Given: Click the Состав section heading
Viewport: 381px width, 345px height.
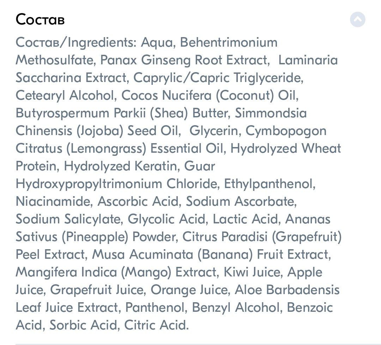Looking at the screenshot, I should [40, 19].
